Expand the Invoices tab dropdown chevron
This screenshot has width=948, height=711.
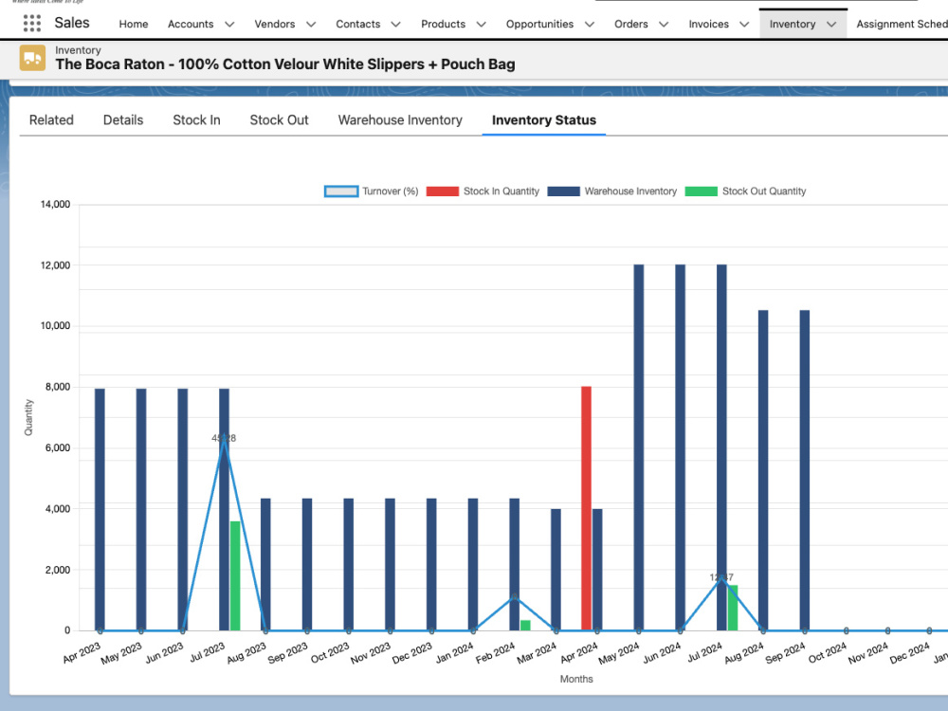pyautogui.click(x=744, y=25)
